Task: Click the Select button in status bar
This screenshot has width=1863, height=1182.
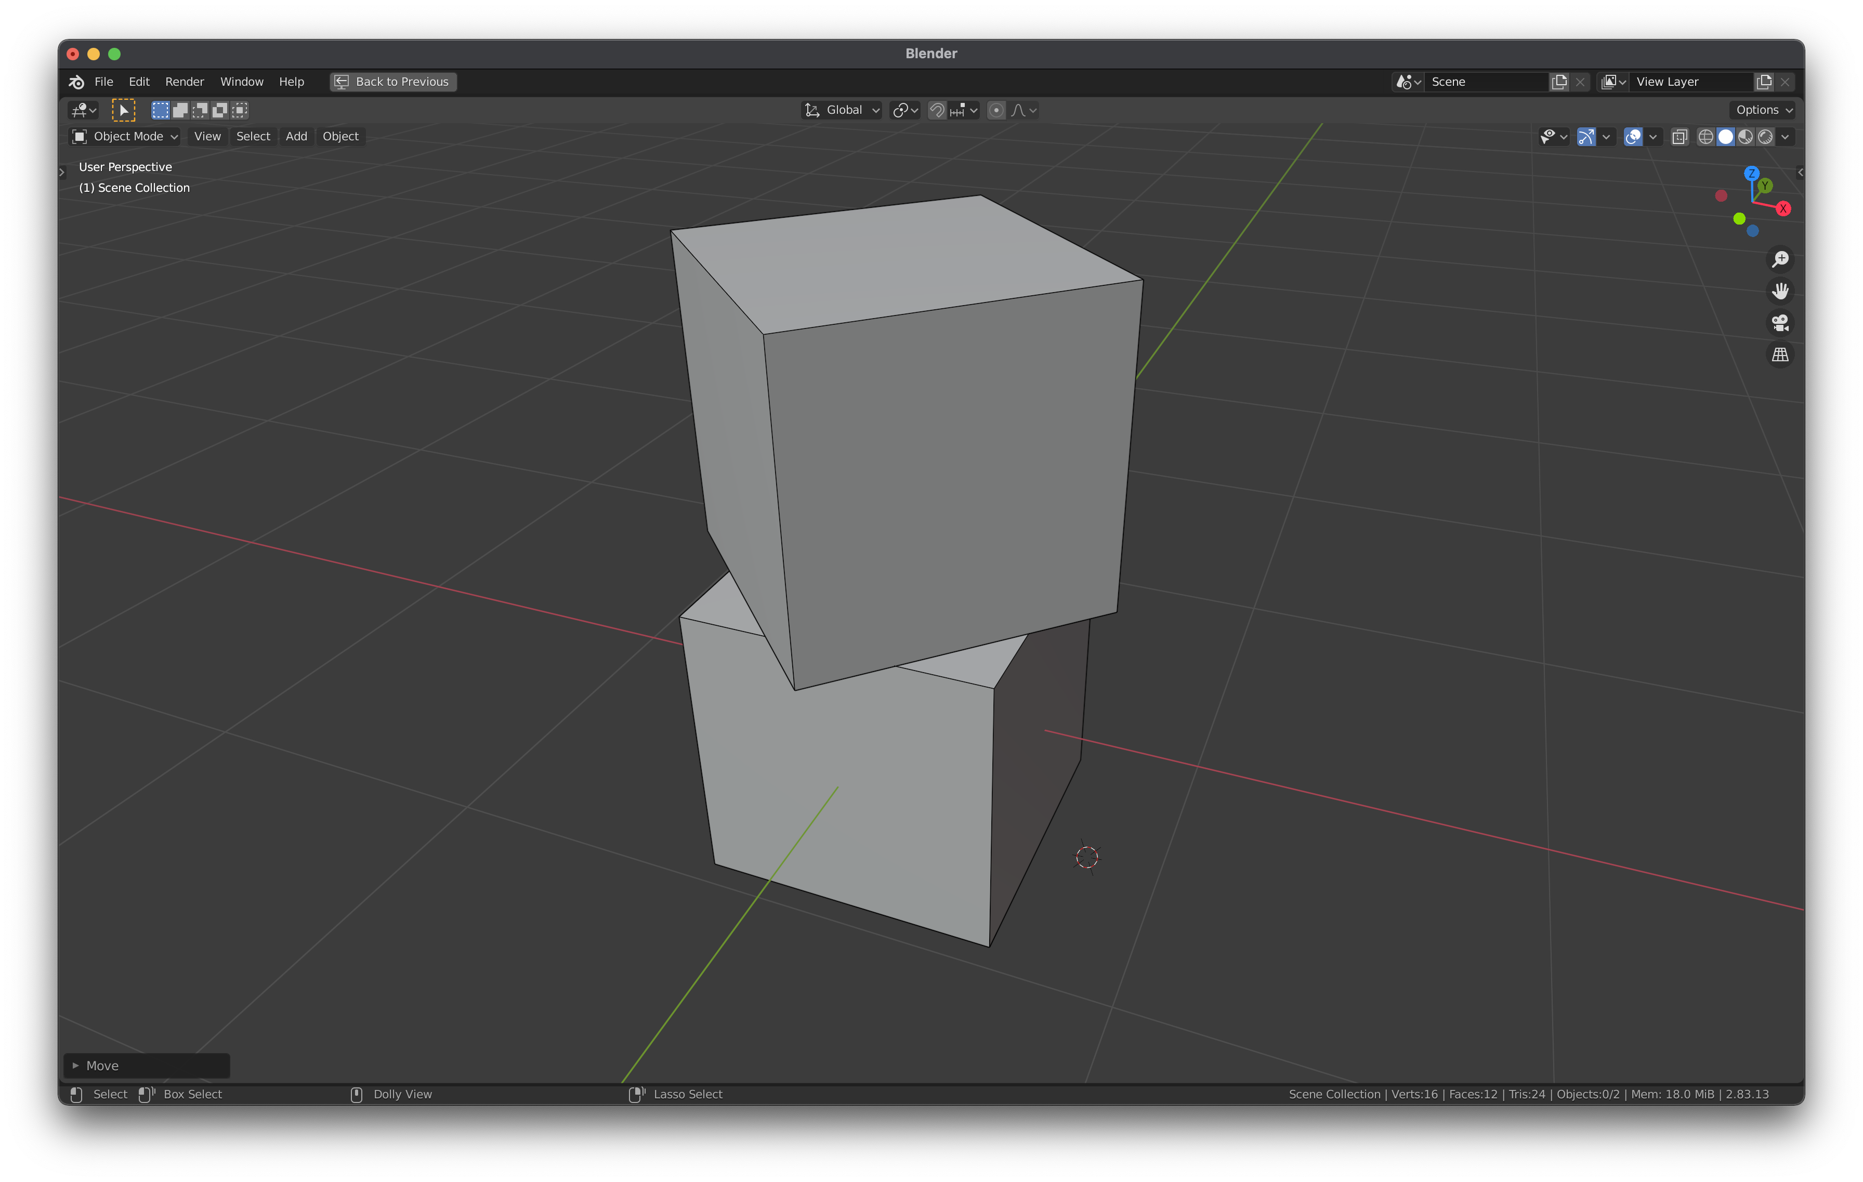Action: coord(106,1094)
